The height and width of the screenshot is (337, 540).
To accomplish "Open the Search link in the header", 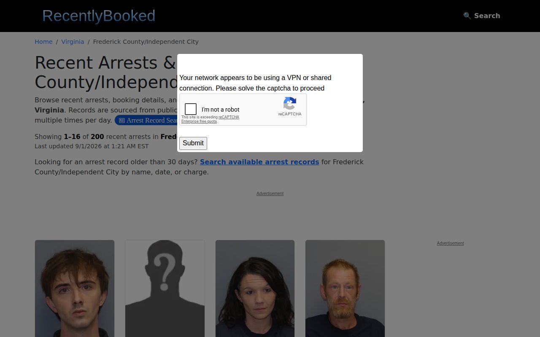I will click(x=482, y=16).
